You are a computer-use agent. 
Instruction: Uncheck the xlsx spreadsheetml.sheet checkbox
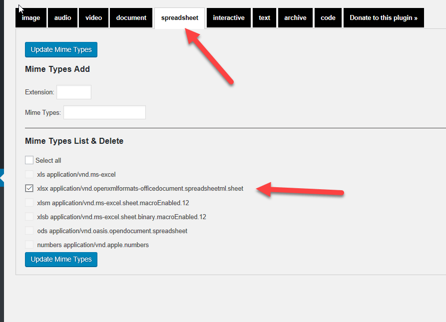[x=29, y=188]
